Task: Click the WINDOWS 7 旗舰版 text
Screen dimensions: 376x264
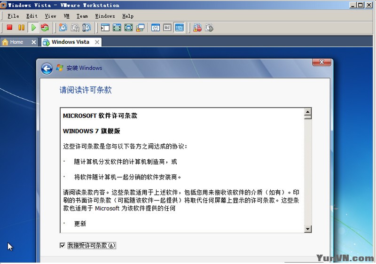Action: pyautogui.click(x=91, y=131)
